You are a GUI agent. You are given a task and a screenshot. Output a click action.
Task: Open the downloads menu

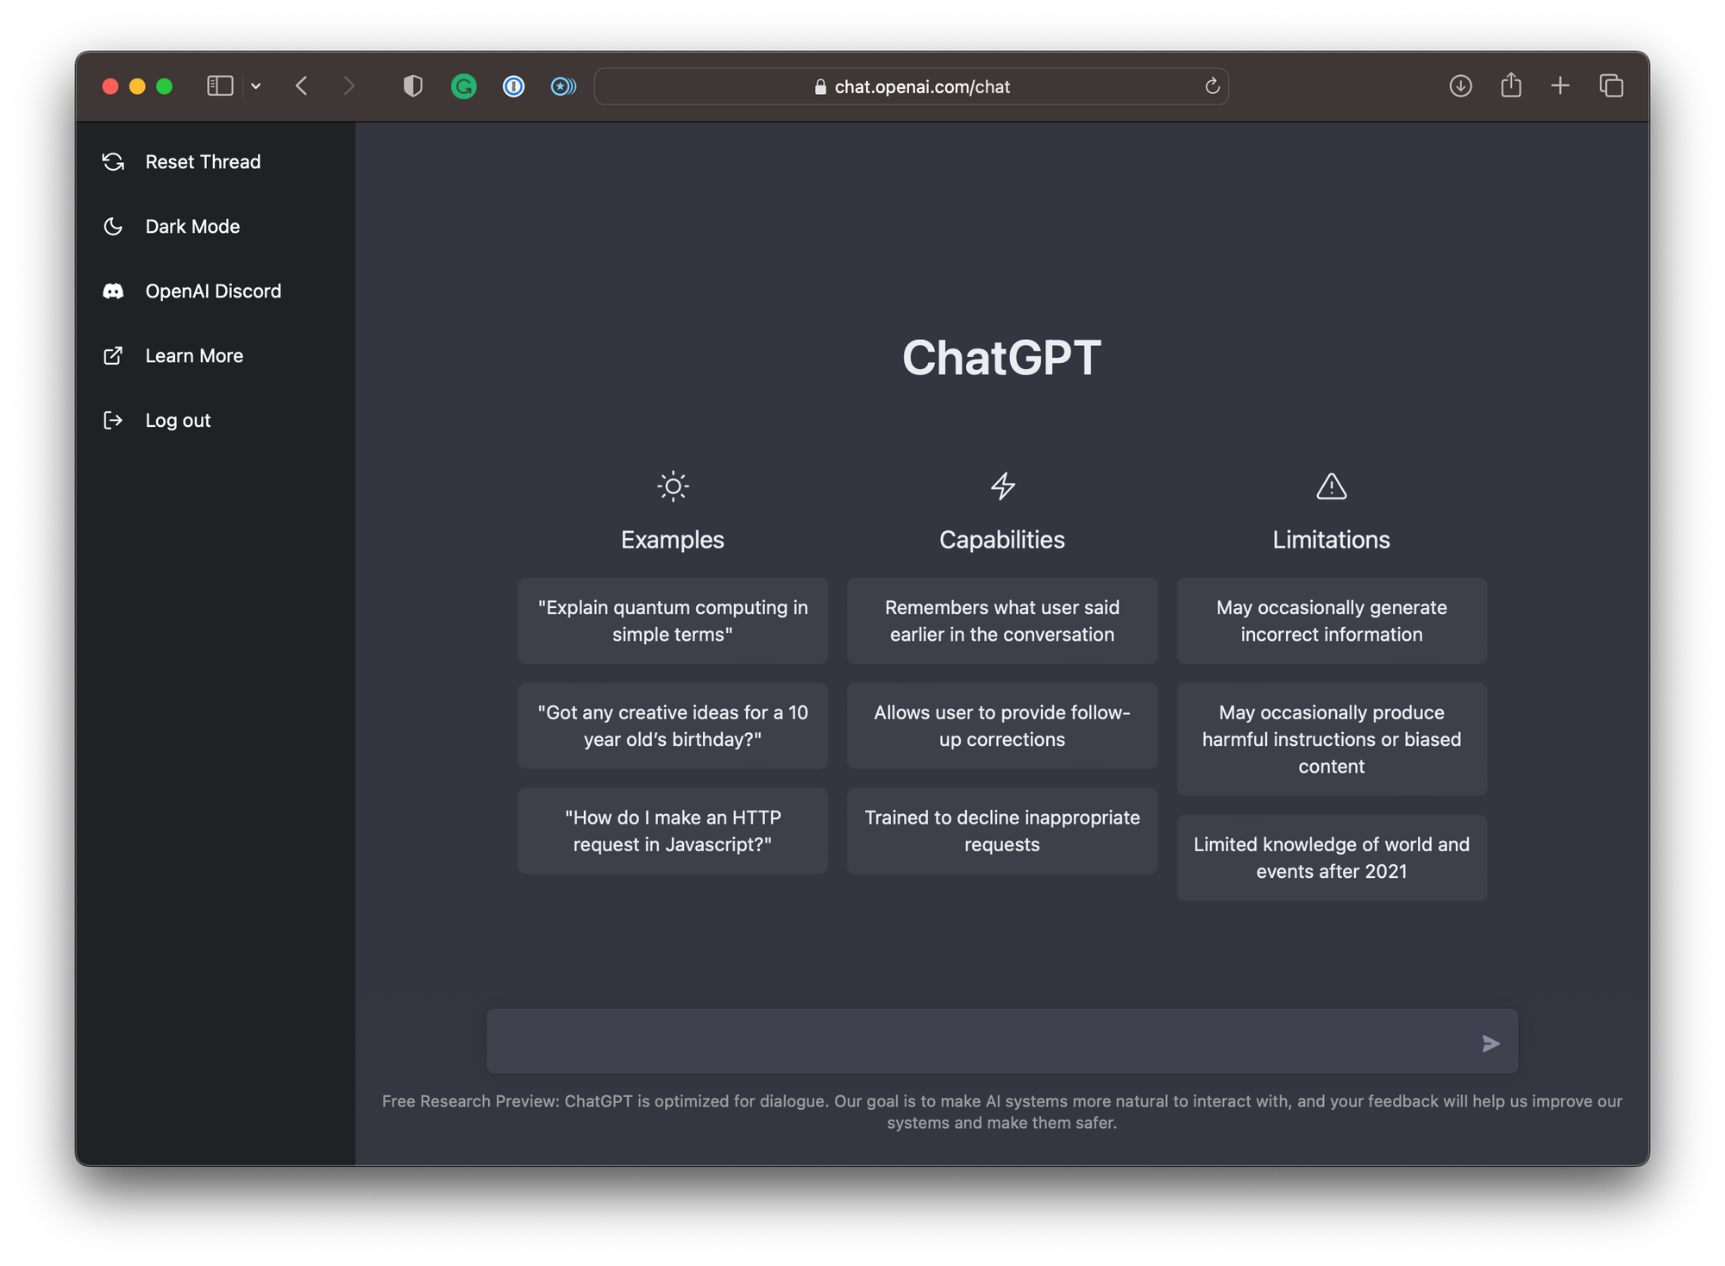[1460, 86]
